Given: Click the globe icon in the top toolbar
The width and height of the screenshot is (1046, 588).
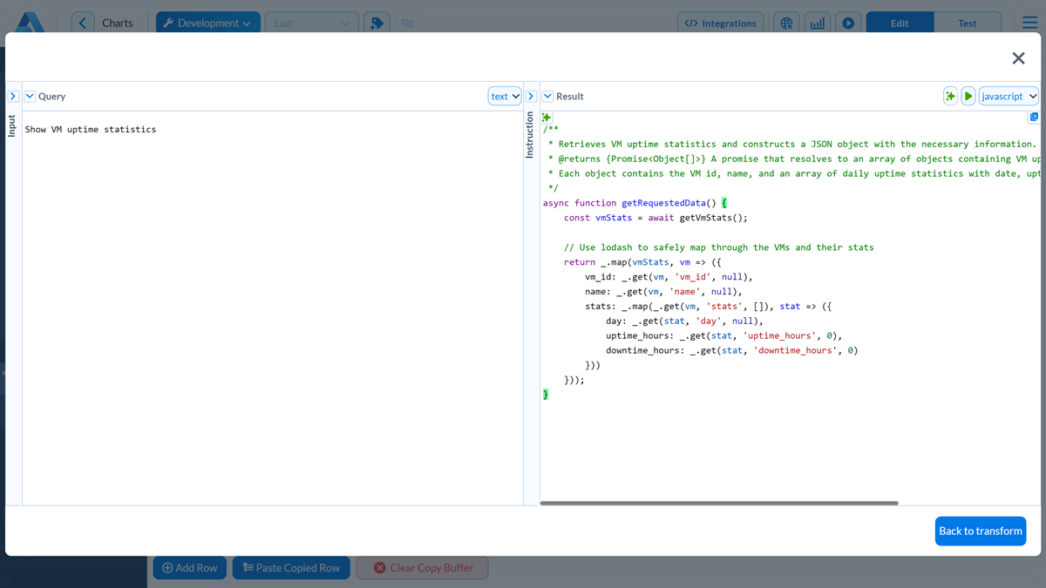Looking at the screenshot, I should pos(786,22).
